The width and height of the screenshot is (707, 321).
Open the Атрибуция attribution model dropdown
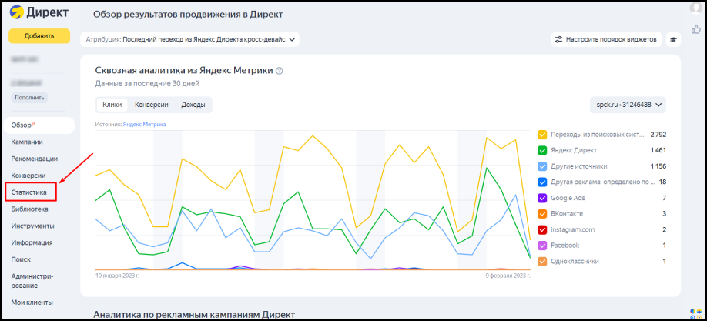(x=189, y=39)
